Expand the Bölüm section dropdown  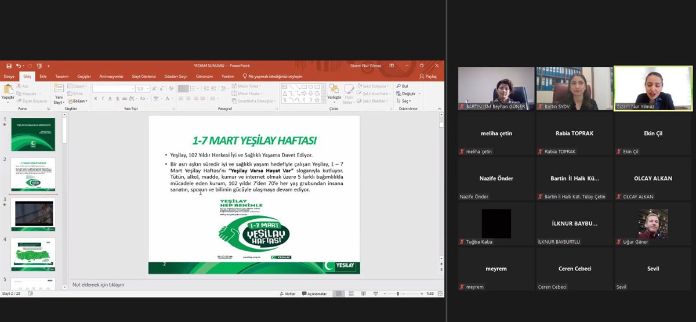pos(78,101)
